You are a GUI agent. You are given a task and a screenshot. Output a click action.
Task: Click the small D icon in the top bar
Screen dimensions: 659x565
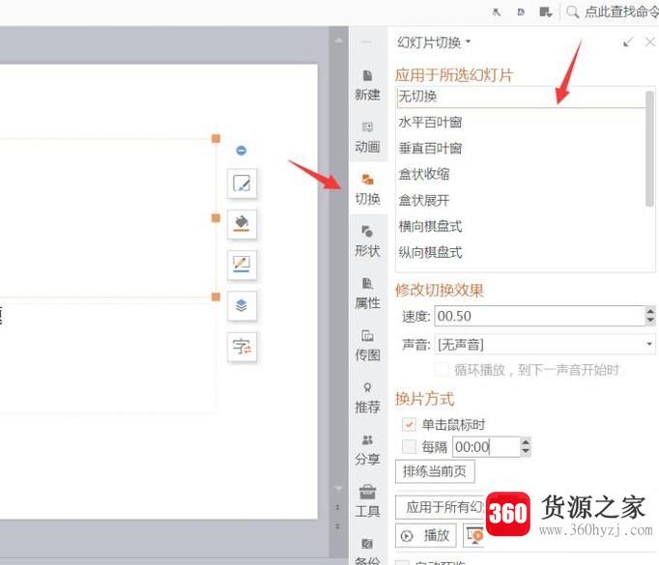coord(521,13)
